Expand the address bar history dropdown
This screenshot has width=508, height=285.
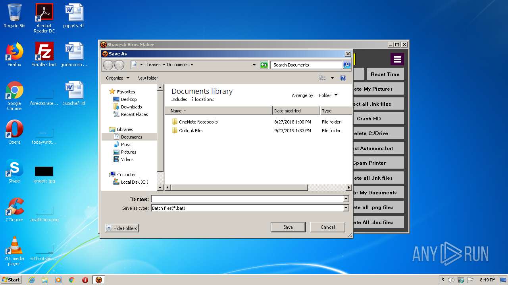[254, 65]
